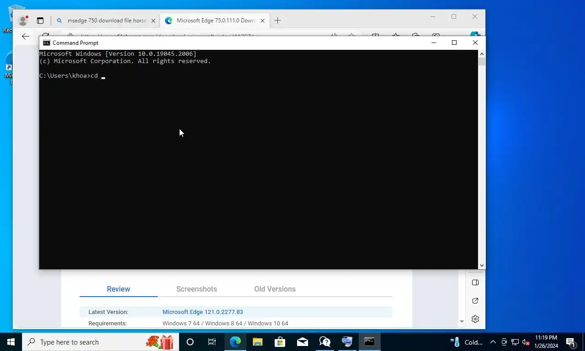Open the Old Versions tab
Screen dimensions: 585x351
[275, 289]
